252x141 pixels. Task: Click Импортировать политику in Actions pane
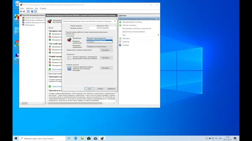tap(132, 22)
